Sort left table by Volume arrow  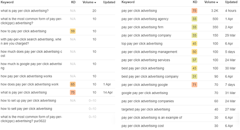[x=95, y=2]
